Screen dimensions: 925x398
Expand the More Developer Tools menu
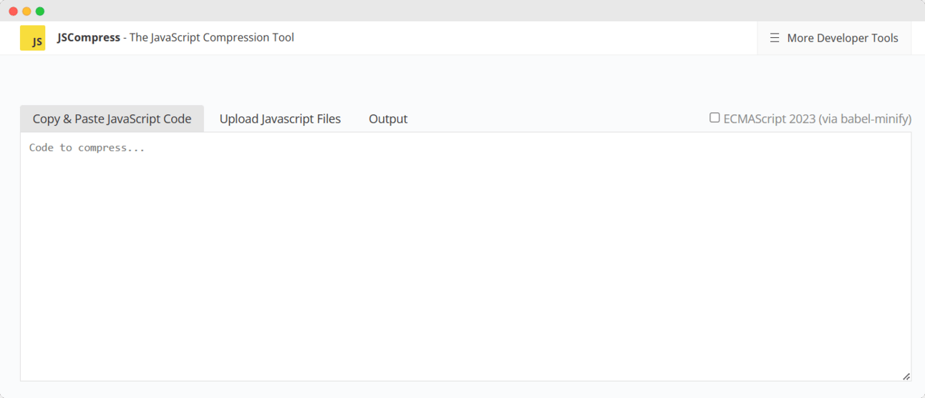click(842, 38)
